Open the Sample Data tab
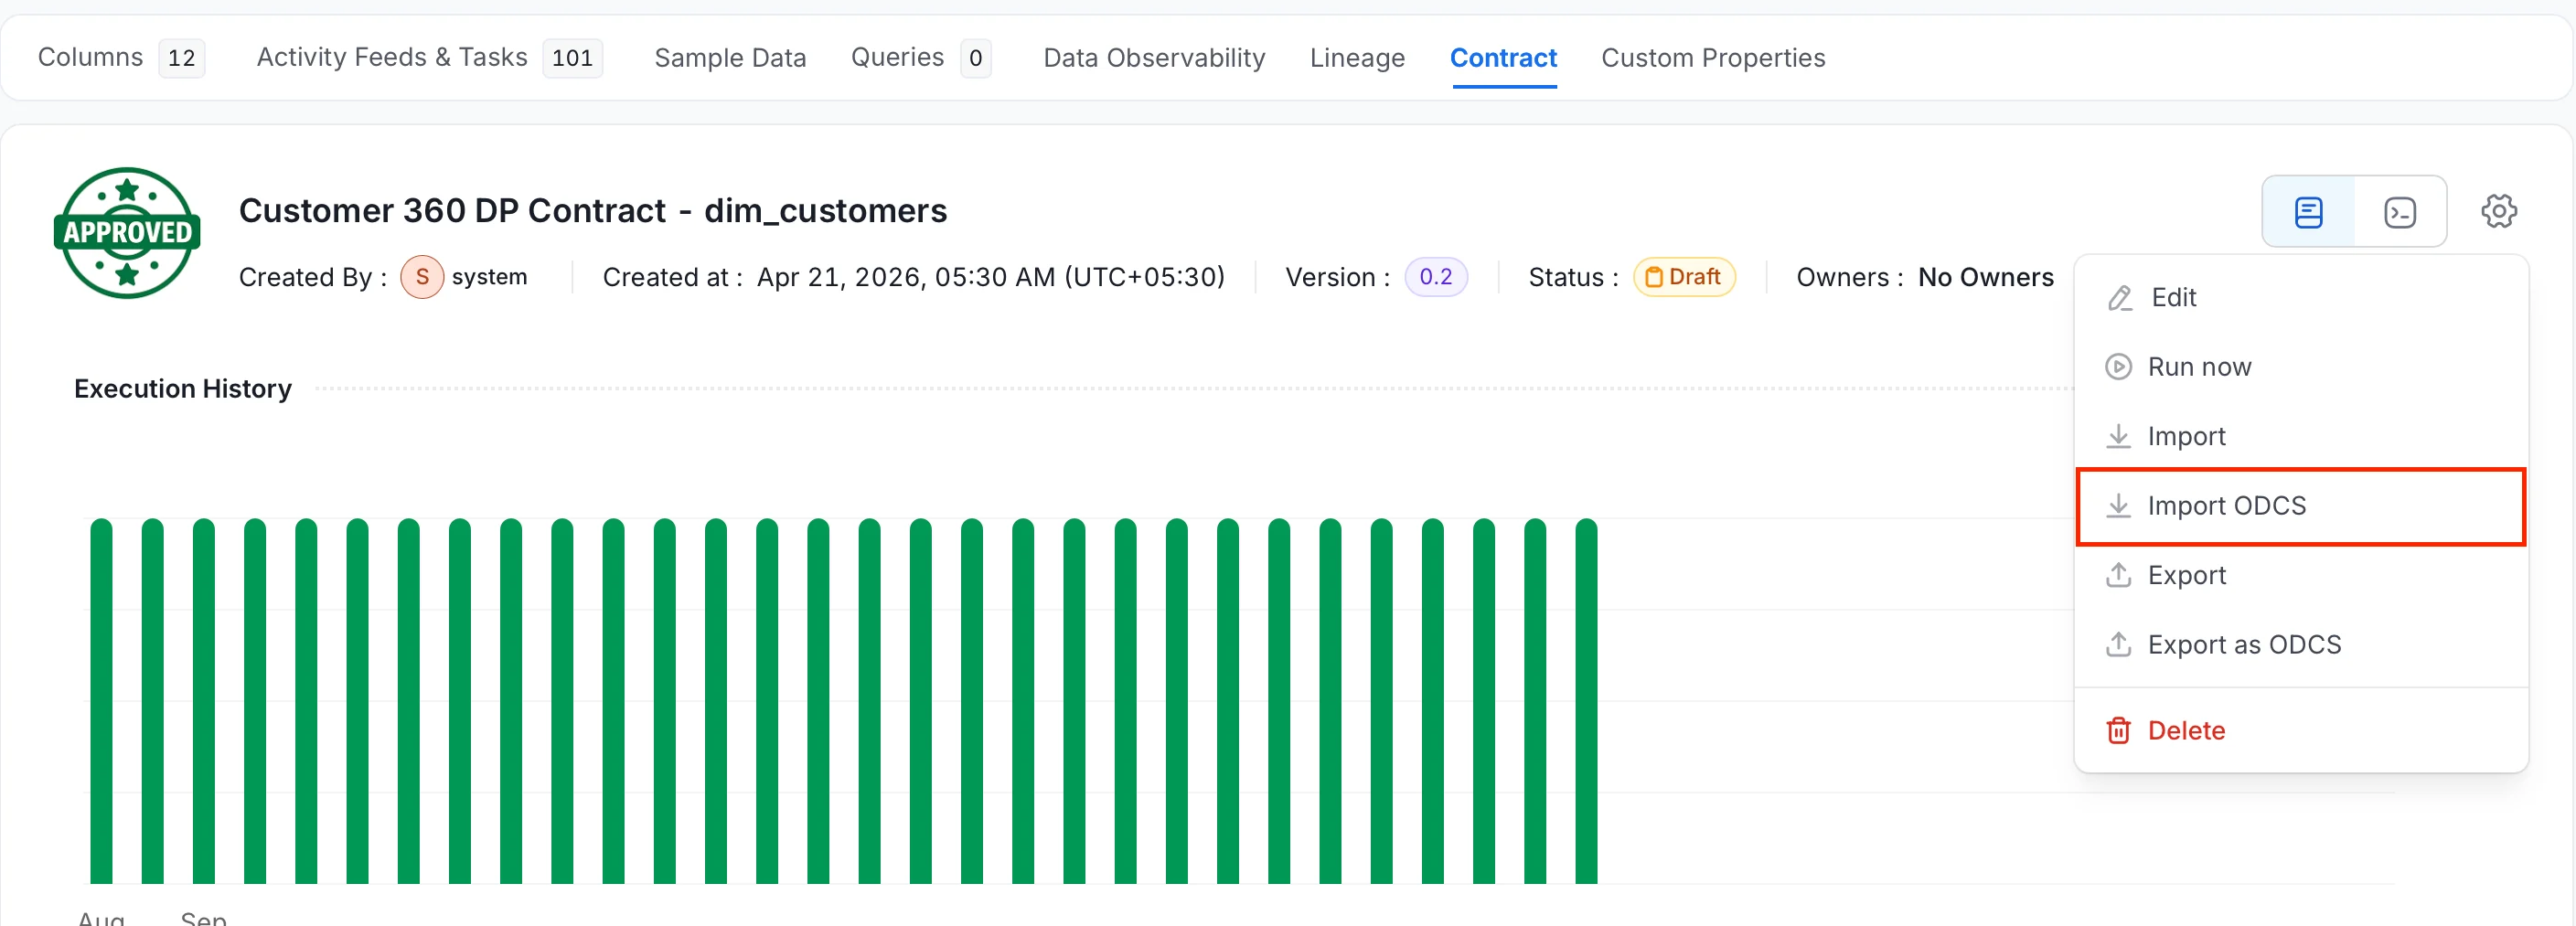Viewport: 2576px width, 926px height. [x=730, y=58]
